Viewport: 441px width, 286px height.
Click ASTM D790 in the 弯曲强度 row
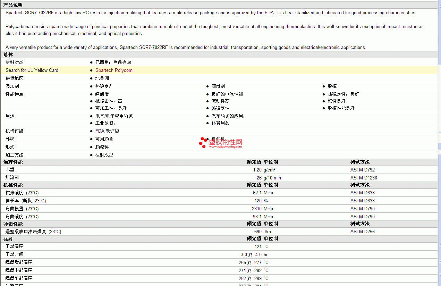[x=363, y=217]
